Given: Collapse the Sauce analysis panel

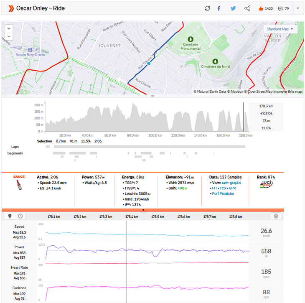Looking at the screenshot, I should [143, 210].
